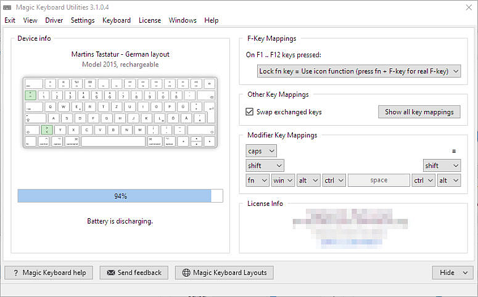Click the 94% battery level bar

120,196
